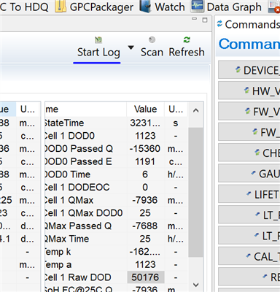Viewport: 280px width, 292px height.
Task: Click the green Refresh icon
Action: click(x=187, y=39)
